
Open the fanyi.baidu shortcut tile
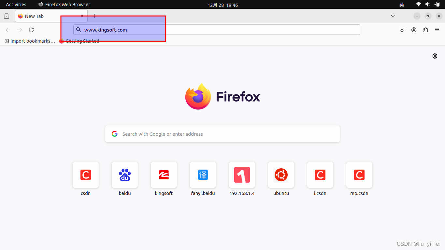point(203,175)
